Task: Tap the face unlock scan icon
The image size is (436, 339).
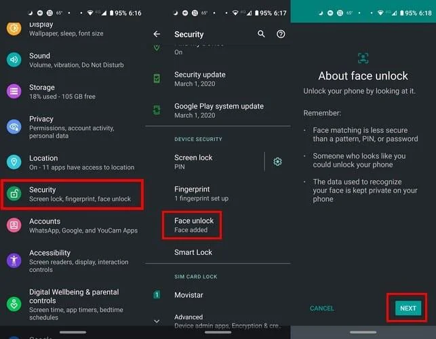Action: pyautogui.click(x=363, y=58)
